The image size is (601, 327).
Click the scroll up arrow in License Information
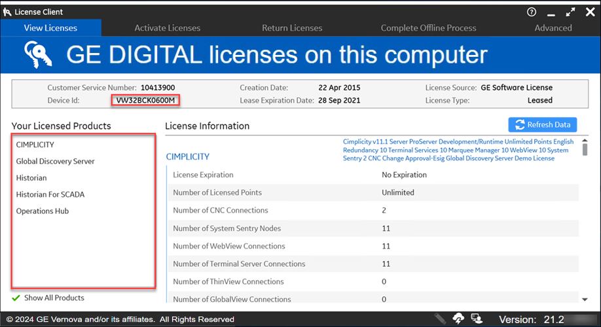[x=585, y=141]
